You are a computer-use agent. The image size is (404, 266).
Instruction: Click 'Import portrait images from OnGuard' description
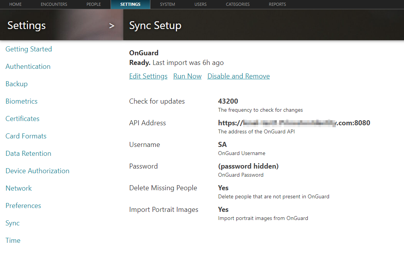[263, 218]
